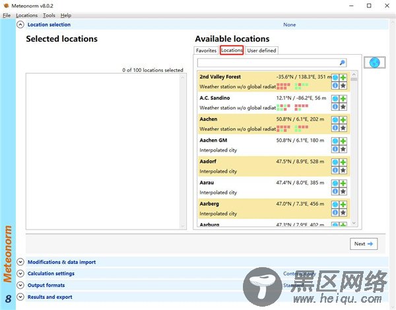Image resolution: width=396 pixels, height=310 pixels.
Task: Show Aachen weather station on map globe
Action: (x=335, y=120)
